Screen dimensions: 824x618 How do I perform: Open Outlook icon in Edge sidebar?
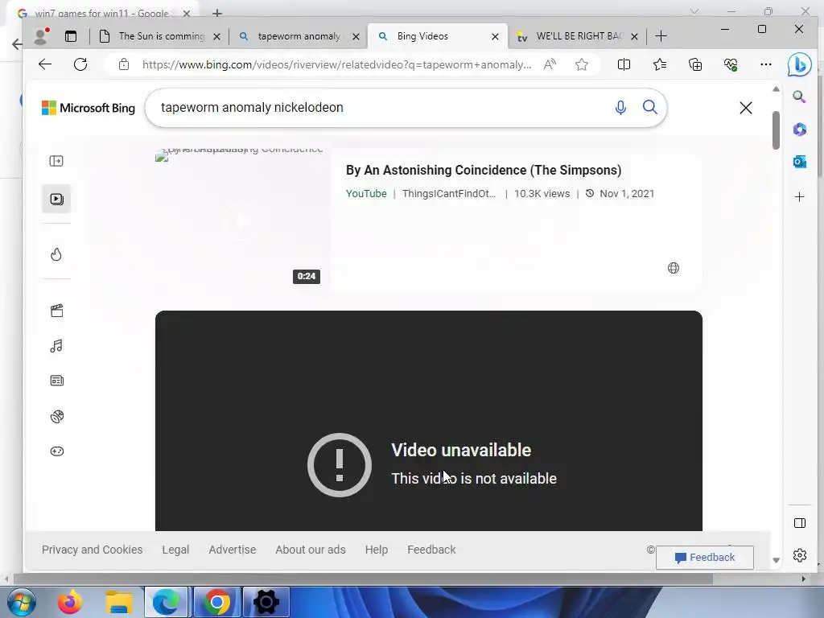coord(799,162)
